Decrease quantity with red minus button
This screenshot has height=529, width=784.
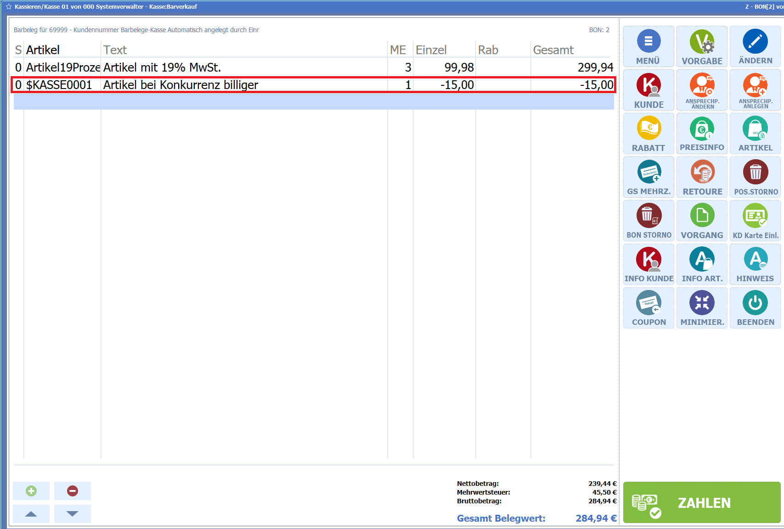coord(73,491)
